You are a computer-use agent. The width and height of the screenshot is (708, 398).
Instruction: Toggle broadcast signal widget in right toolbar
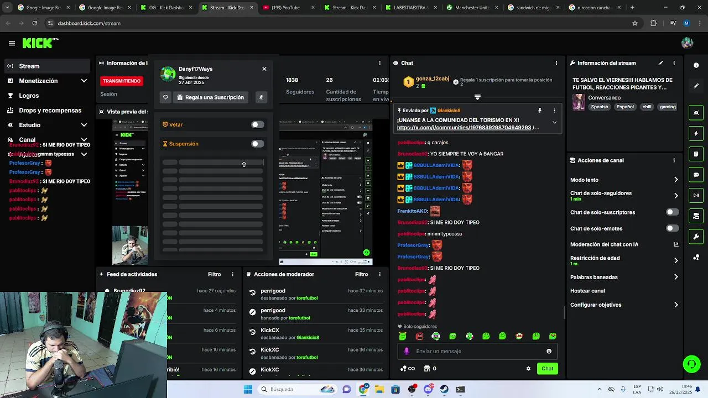coord(696,195)
